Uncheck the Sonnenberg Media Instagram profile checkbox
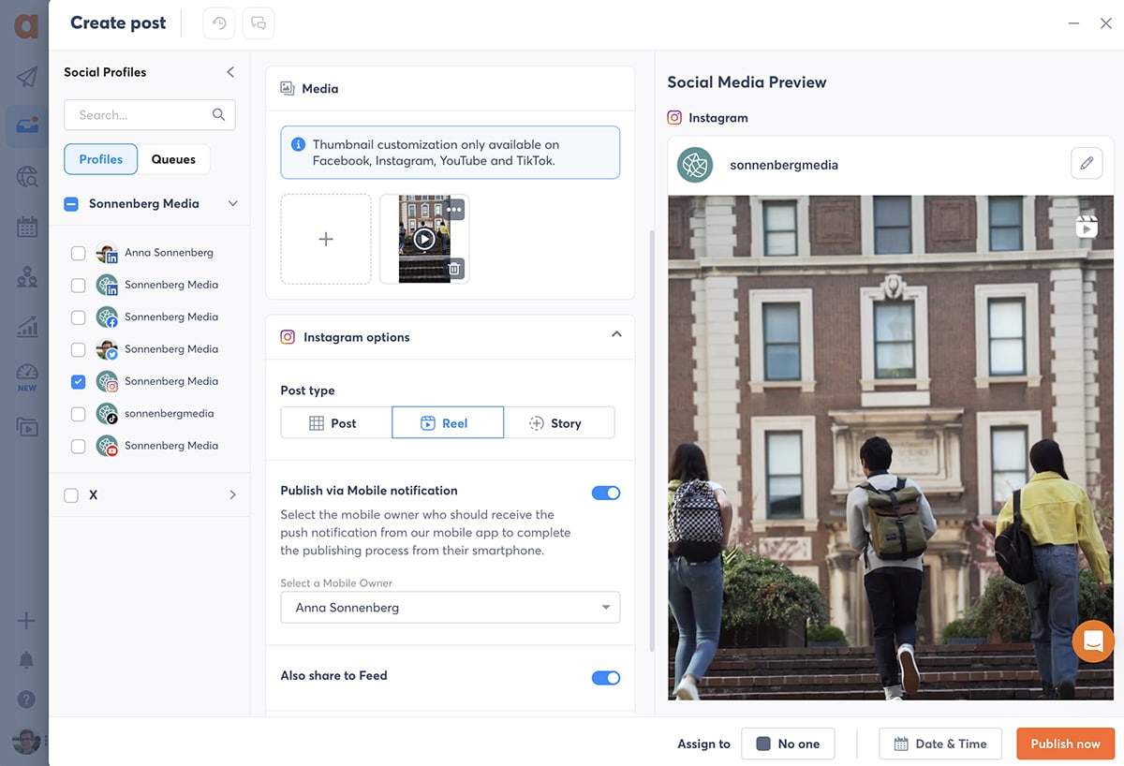Viewport: 1124px width, 766px height. coord(79,381)
